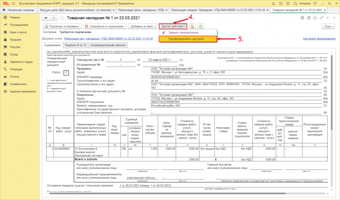Click Подписать и отправить button
The width and height of the screenshot is (340, 200).
pos(62,26)
